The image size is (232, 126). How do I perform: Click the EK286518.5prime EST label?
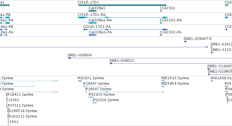(22, 111)
